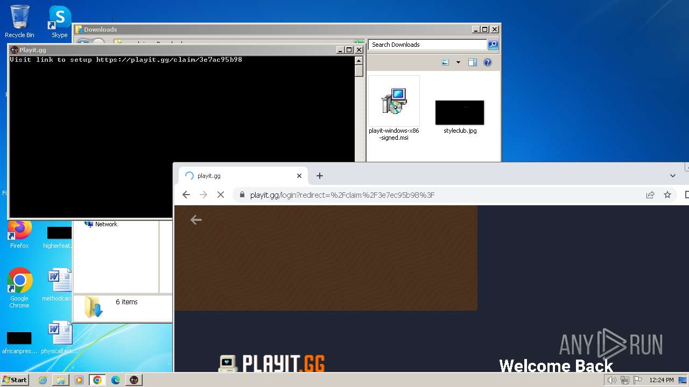
Task: Open the Action Center flag icon
Action: 638,380
